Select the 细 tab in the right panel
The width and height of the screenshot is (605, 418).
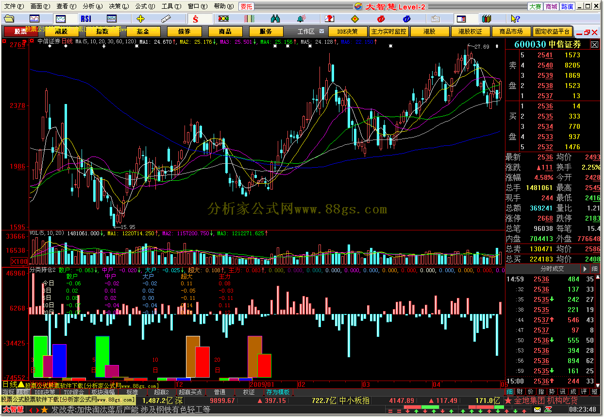click(509, 392)
